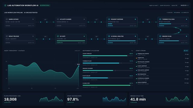Viewport: 193px width, 108px height.
Task: Click the Reagent Dispense status dot
Action: point(135,19)
